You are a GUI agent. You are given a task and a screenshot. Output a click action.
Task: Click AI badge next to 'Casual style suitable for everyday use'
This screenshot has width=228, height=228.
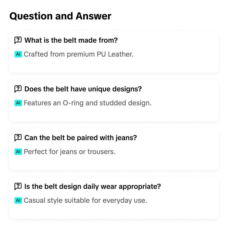pyautogui.click(x=18, y=200)
